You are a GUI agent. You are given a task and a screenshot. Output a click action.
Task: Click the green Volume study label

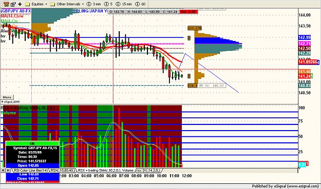pyautogui.click(x=8, y=113)
